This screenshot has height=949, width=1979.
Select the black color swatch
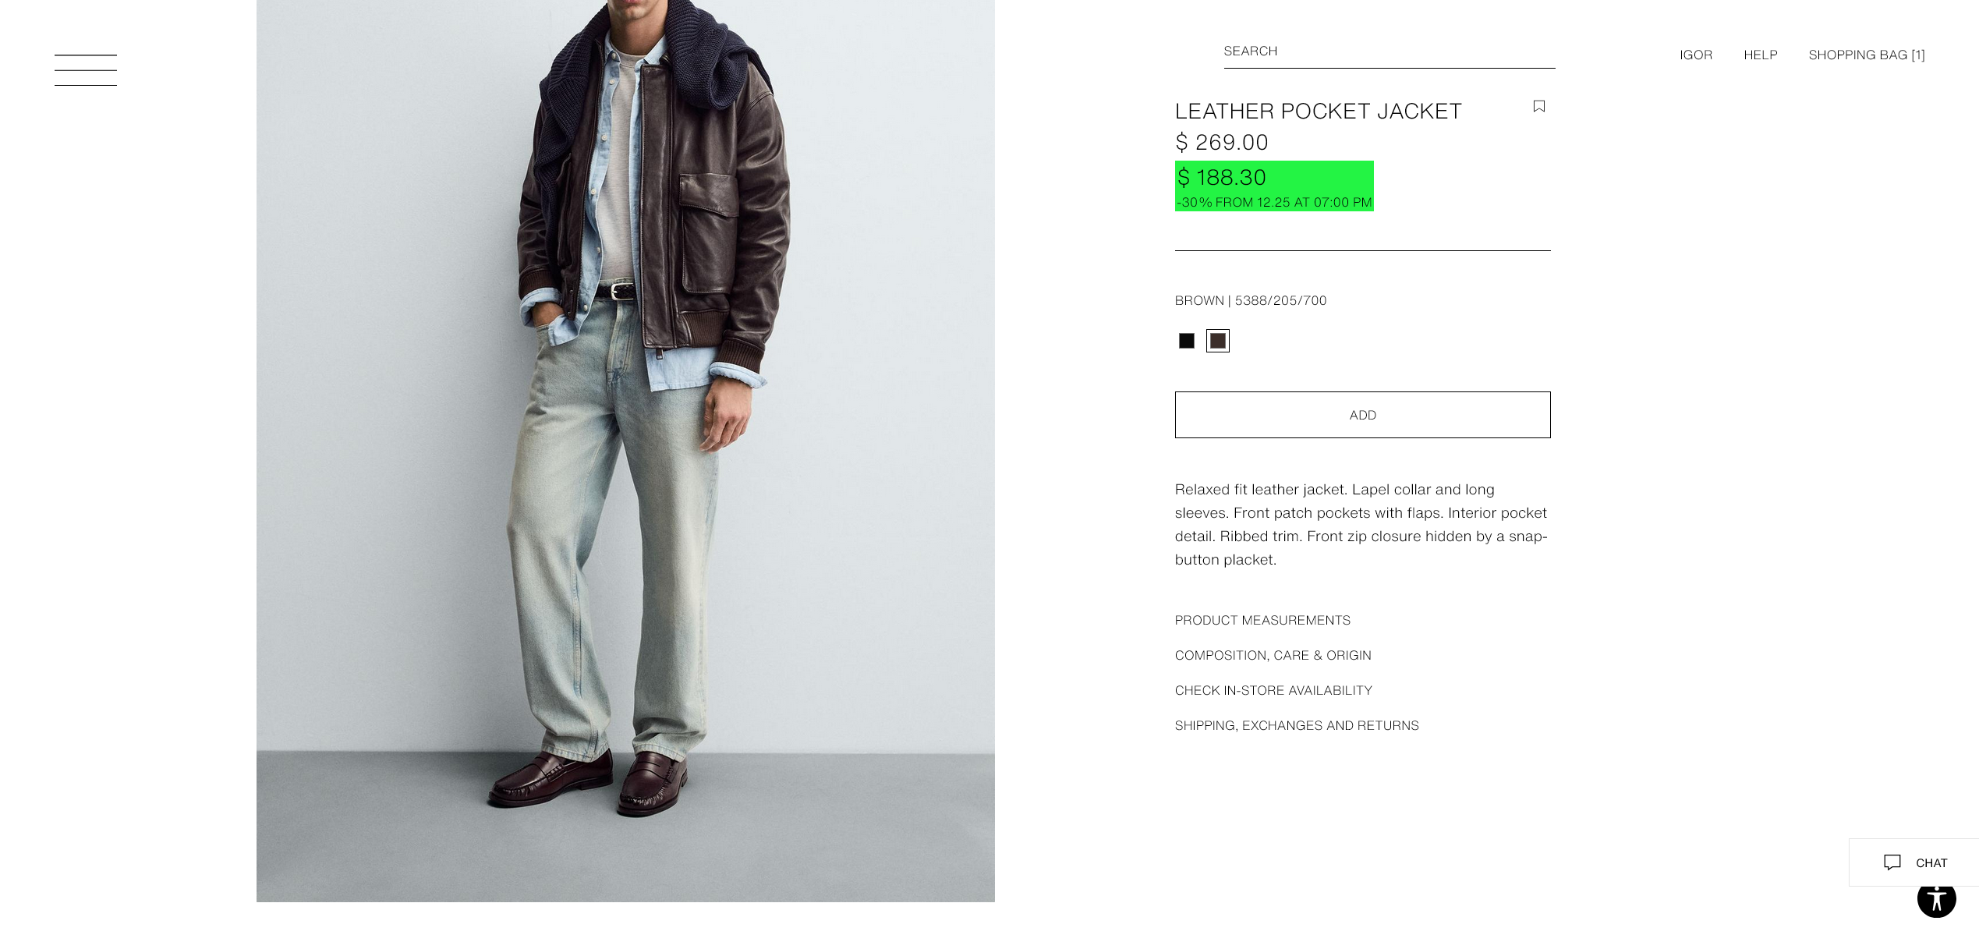point(1186,341)
